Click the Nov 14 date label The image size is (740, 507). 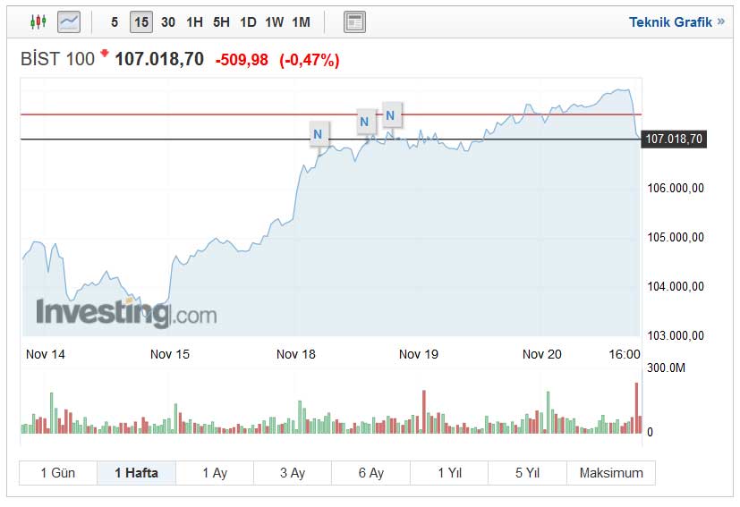(46, 354)
